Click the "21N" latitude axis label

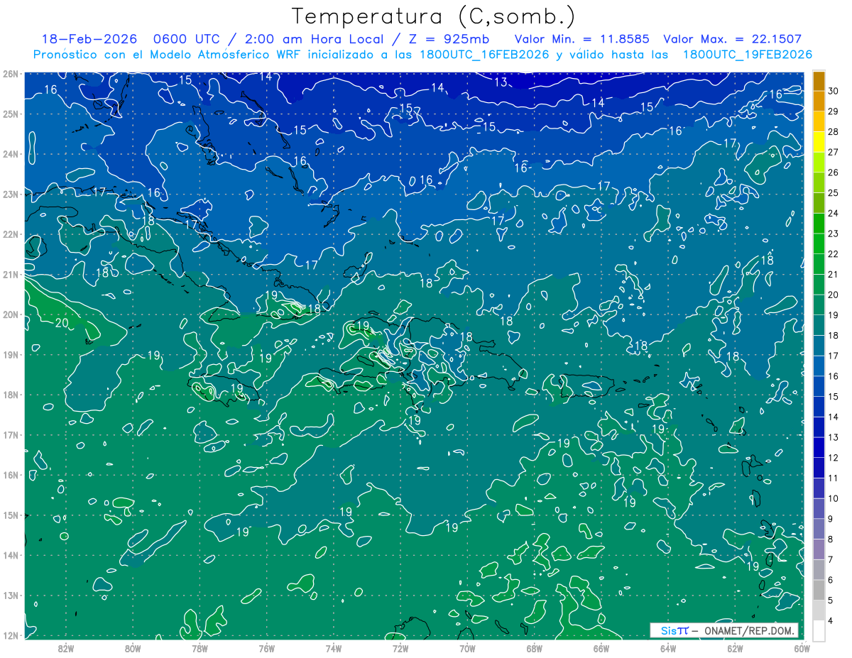[x=11, y=275]
